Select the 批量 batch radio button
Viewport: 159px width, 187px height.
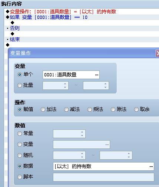click(20, 85)
